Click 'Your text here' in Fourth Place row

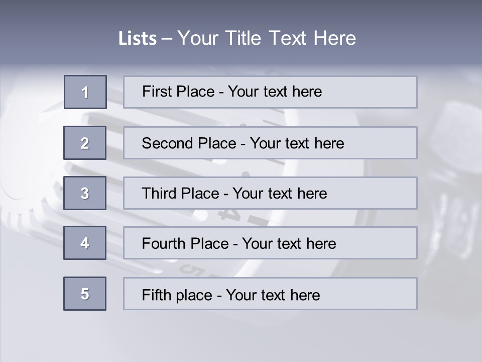tap(289, 243)
